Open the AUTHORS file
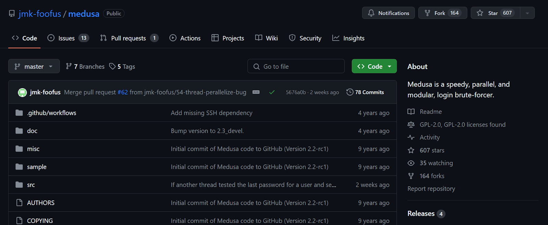The height and width of the screenshot is (225, 548). click(41, 203)
